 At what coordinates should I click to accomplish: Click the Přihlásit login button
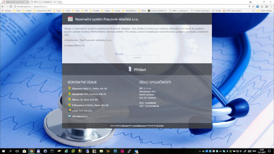(x=137, y=69)
